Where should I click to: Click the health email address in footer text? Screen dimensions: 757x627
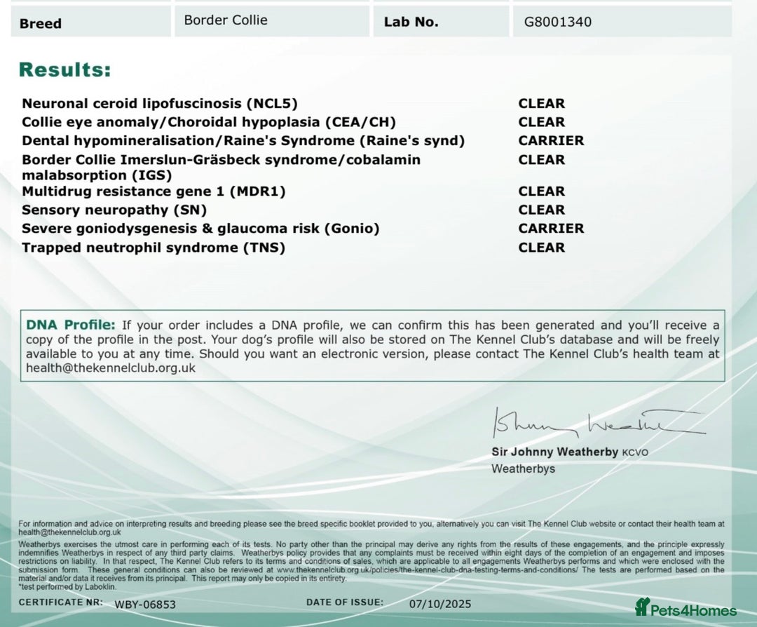click(x=69, y=532)
